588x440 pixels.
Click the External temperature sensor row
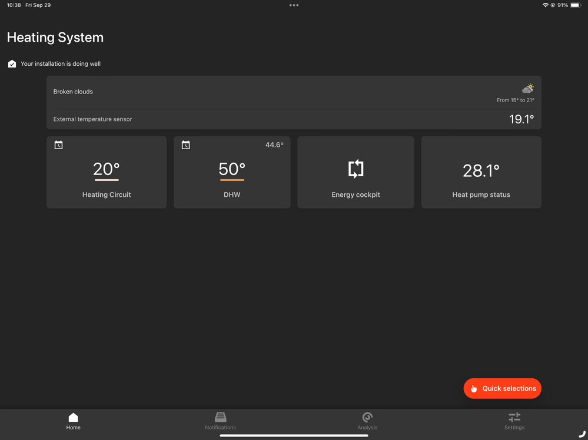(294, 119)
